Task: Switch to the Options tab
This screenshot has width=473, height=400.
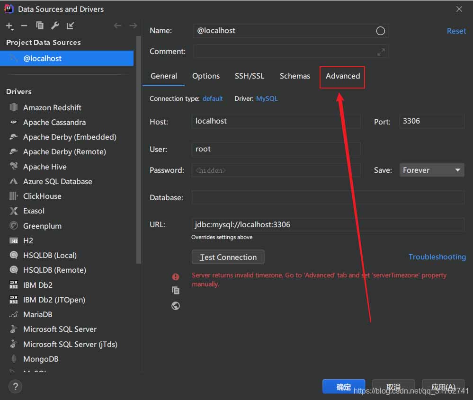Action: 206,76
